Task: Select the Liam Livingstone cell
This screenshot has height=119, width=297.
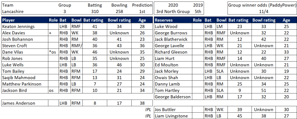Action: [170, 116]
